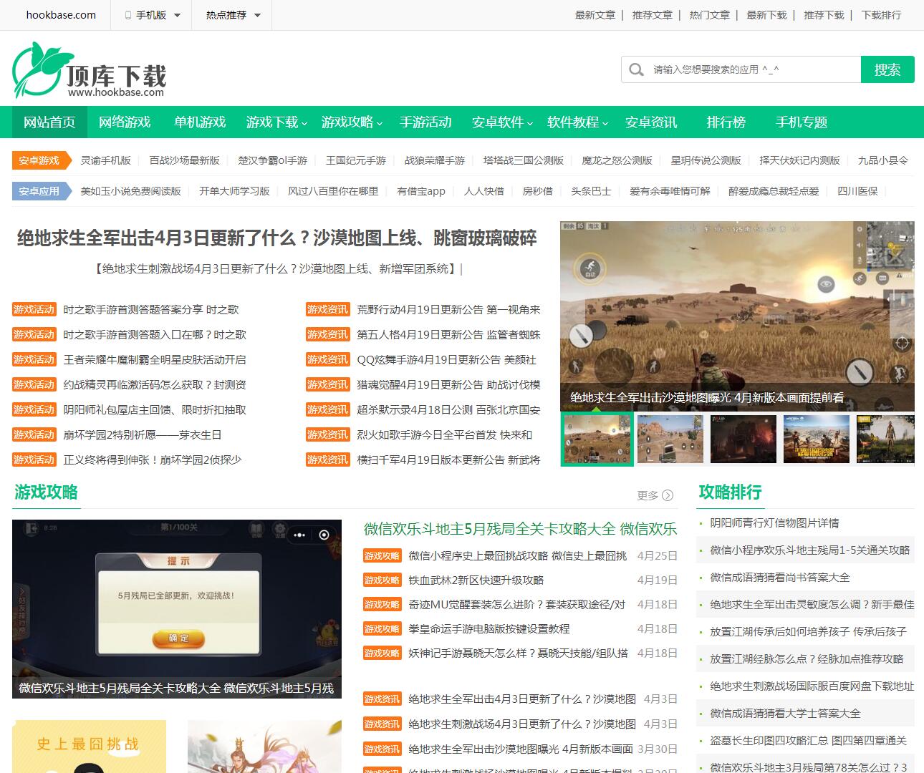Image resolution: width=924 pixels, height=773 pixels.
Task: Go to 网站首页 tab
Action: 49,122
